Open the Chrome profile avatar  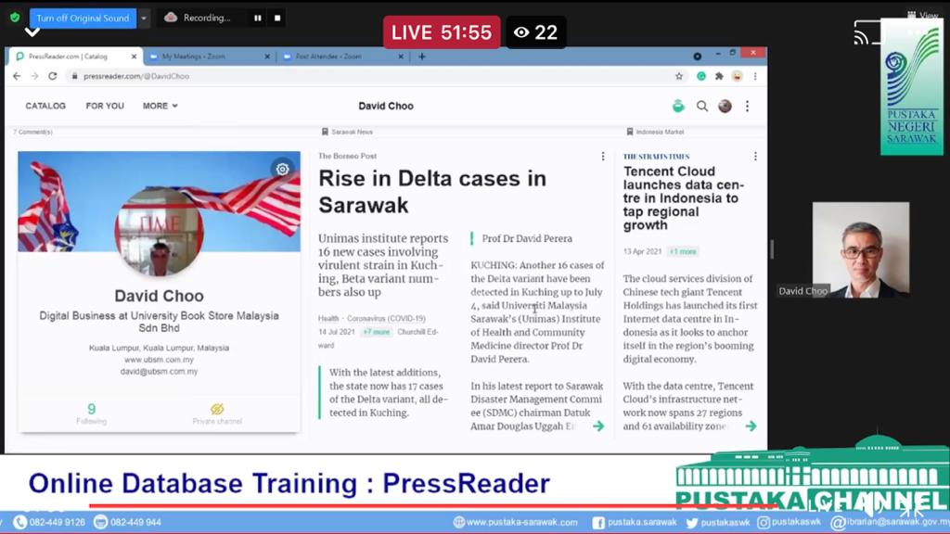(x=738, y=76)
